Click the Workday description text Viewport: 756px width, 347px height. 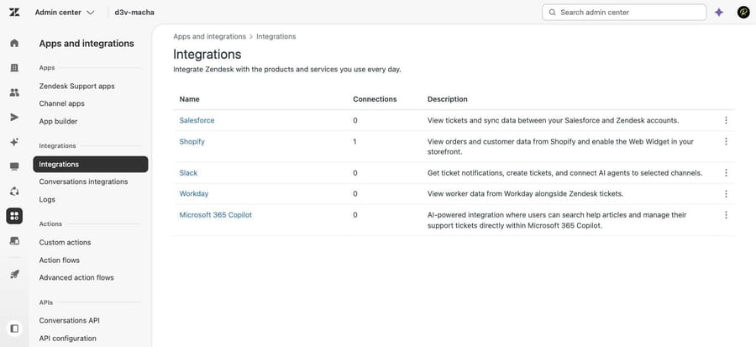[526, 194]
